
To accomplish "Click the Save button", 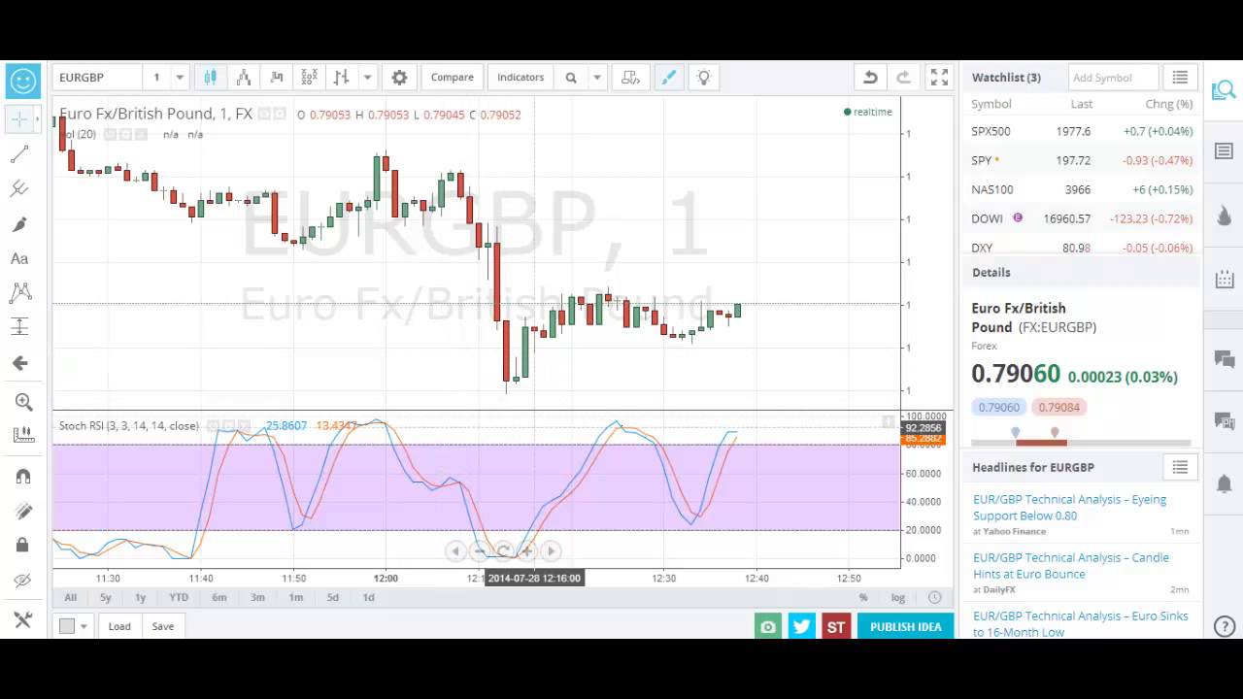I will coord(162,626).
